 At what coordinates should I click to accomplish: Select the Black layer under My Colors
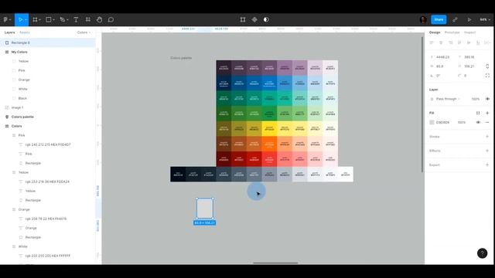click(48, 98)
